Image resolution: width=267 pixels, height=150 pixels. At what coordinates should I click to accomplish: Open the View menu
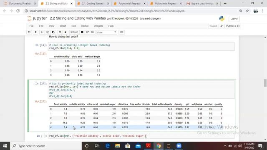pyautogui.click(x=51, y=26)
